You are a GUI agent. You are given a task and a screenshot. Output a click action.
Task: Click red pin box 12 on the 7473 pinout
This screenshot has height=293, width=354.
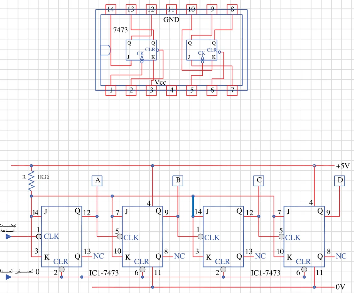tap(151, 10)
